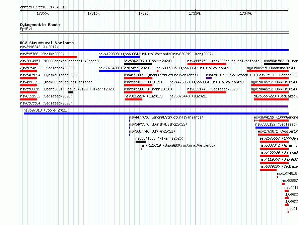The image size is (298, 225).
Task: Select nsv1074818 variant label
Action: pos(287,173)
